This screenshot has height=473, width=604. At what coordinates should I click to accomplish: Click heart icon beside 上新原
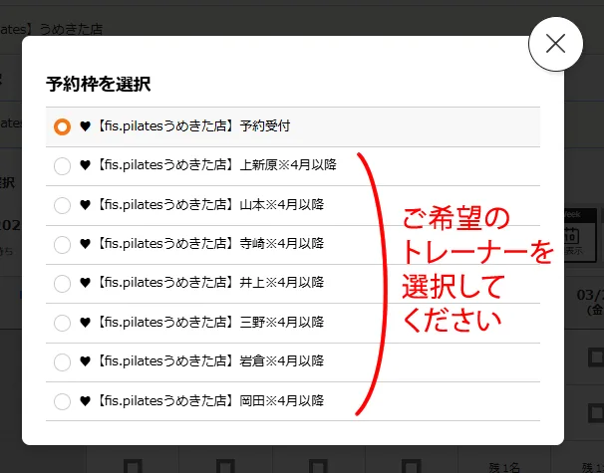85,165
